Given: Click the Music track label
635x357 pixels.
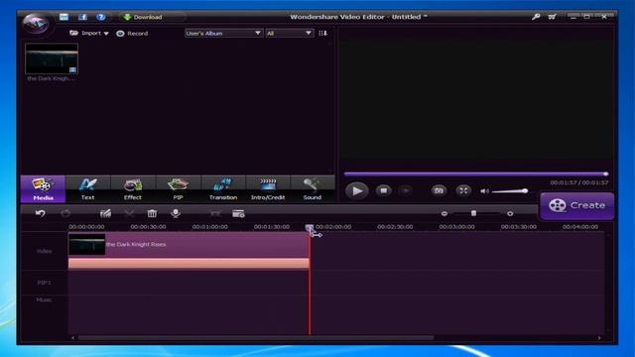Looking at the screenshot, I should (44, 299).
